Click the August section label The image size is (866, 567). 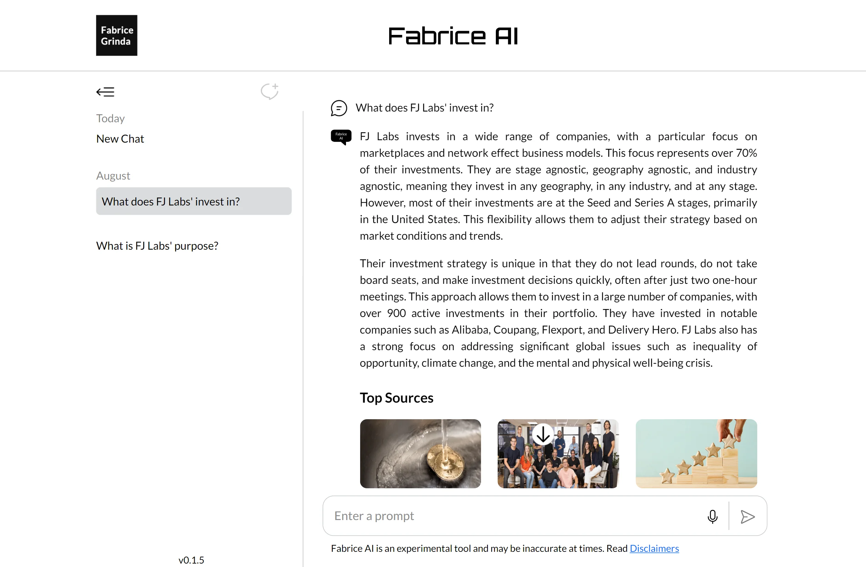point(113,175)
